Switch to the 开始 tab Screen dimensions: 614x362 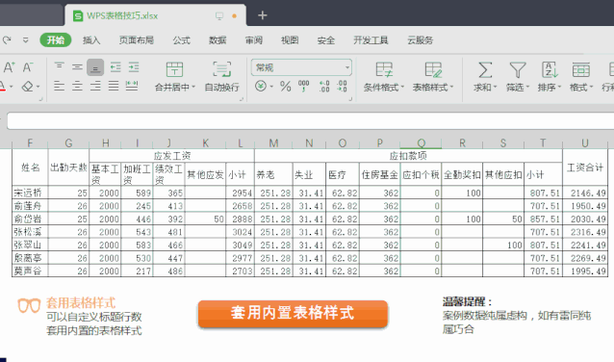(56, 40)
